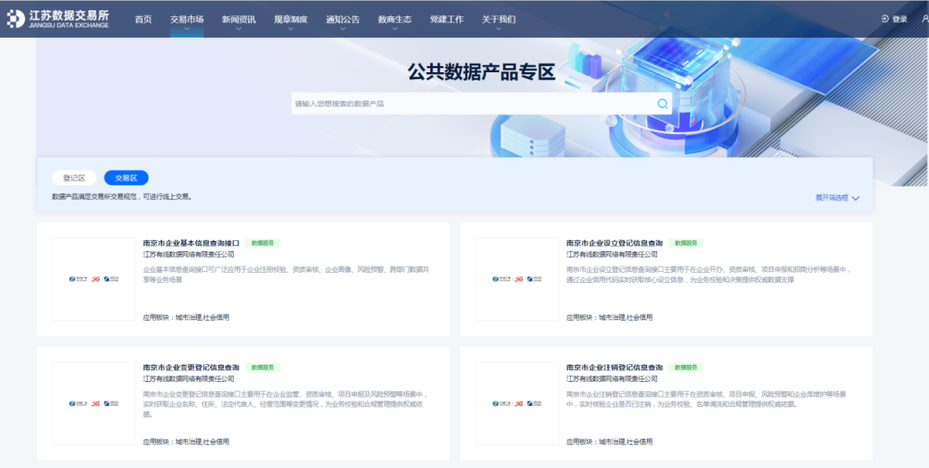The height and width of the screenshot is (468, 929).
Task: Click the Jiangsu Data Exchange logo
Action: tap(69, 19)
